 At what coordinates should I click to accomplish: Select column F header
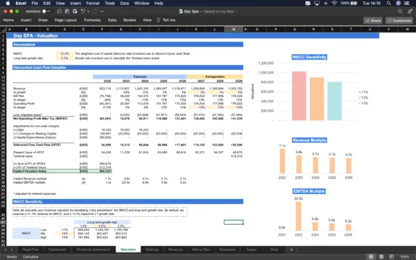pos(102,29)
